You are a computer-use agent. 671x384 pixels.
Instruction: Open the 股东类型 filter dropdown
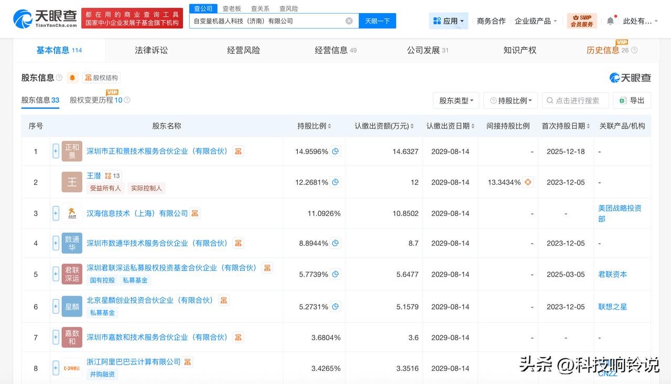tap(456, 101)
